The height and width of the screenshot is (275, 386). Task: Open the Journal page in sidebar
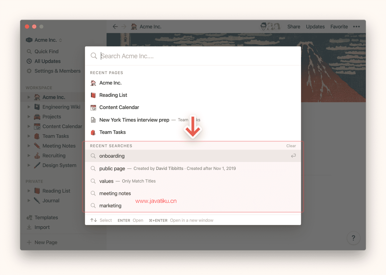click(x=51, y=201)
